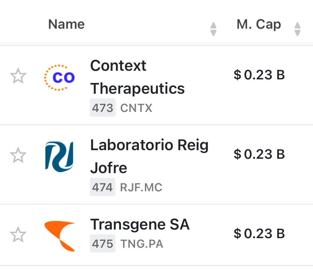Sort the list by Name arrows
Screen dimensions: 313x278
(213, 29)
